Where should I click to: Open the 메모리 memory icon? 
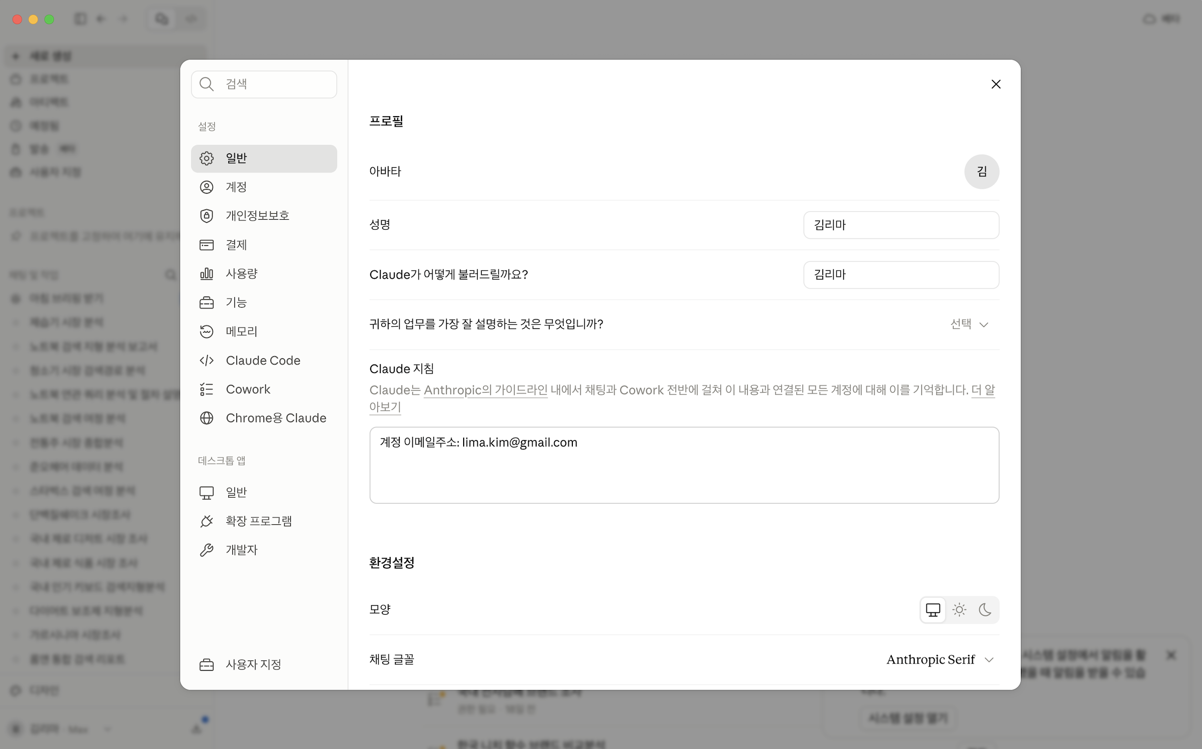point(207,331)
